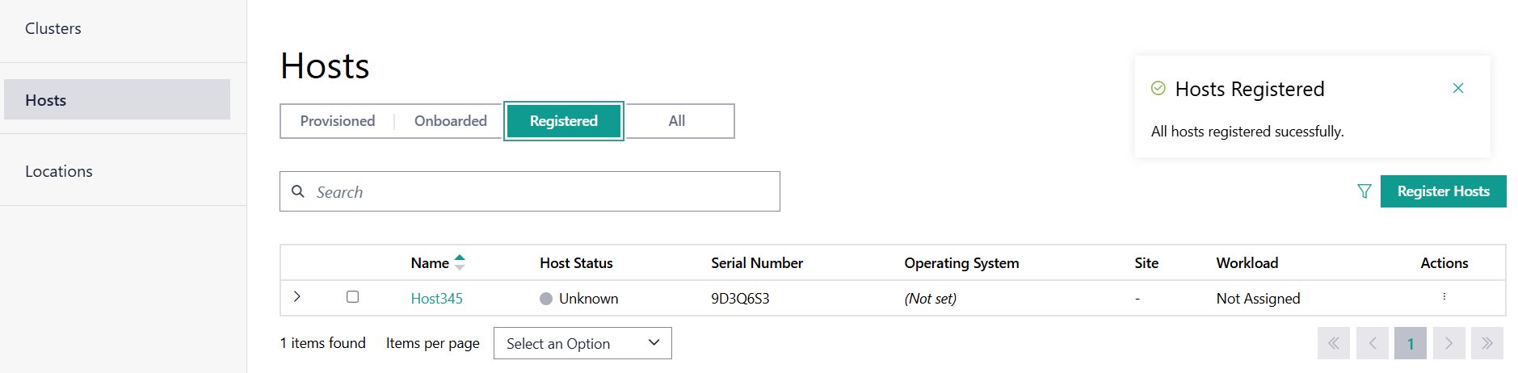Select the Registered tab
The height and width of the screenshot is (373, 1518).
[564, 121]
